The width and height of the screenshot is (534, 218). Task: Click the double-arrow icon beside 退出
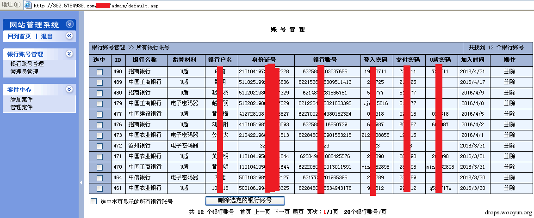point(69,36)
